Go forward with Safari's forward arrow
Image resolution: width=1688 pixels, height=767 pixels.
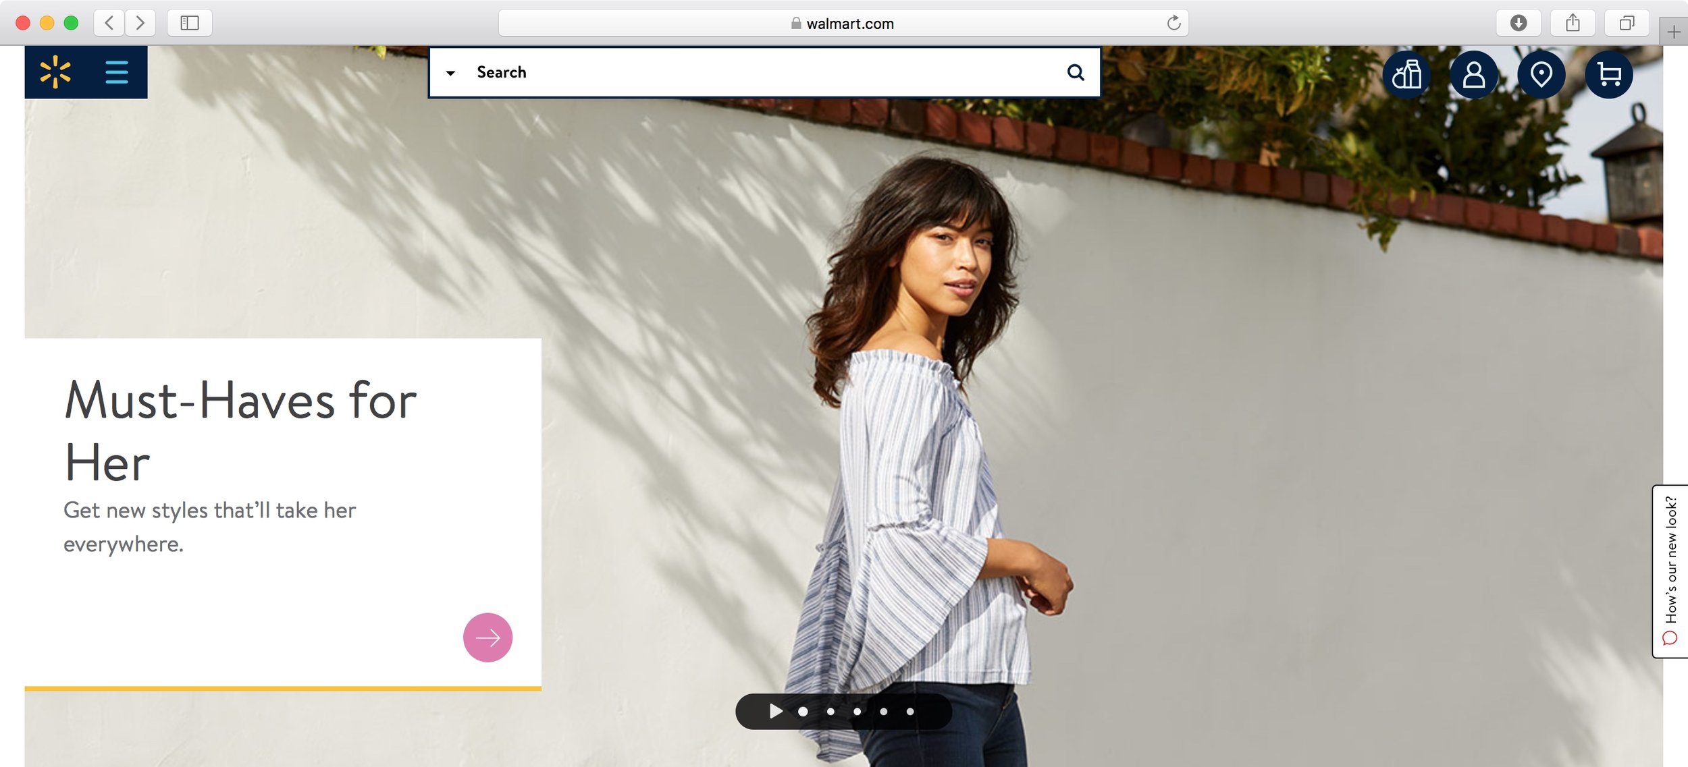[140, 23]
